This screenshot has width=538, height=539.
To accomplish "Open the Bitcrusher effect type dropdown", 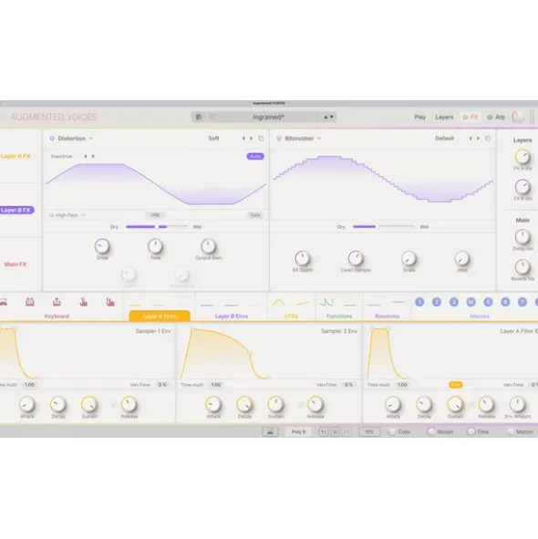I will click(x=303, y=139).
